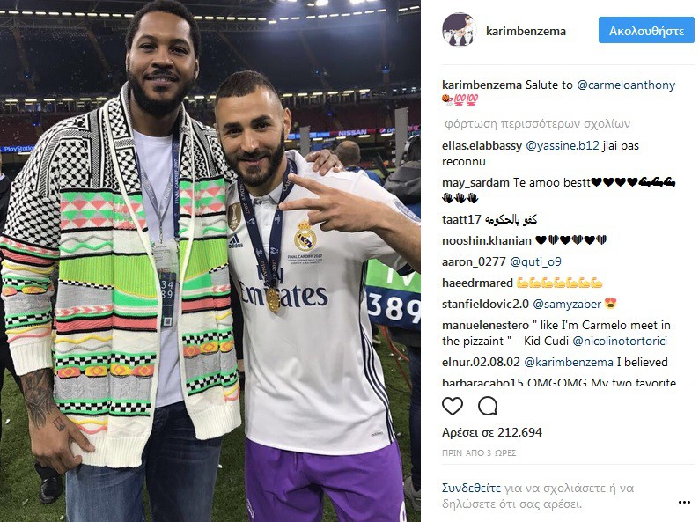Click the @yassine.b12 mention
Image resolution: width=699 pixels, height=522 pixels.
click(x=563, y=146)
